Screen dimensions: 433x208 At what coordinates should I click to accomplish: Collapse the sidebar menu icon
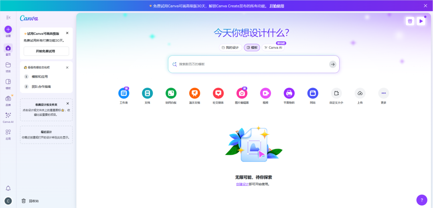click(x=8, y=18)
